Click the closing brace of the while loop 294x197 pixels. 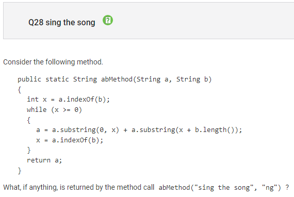(29, 150)
